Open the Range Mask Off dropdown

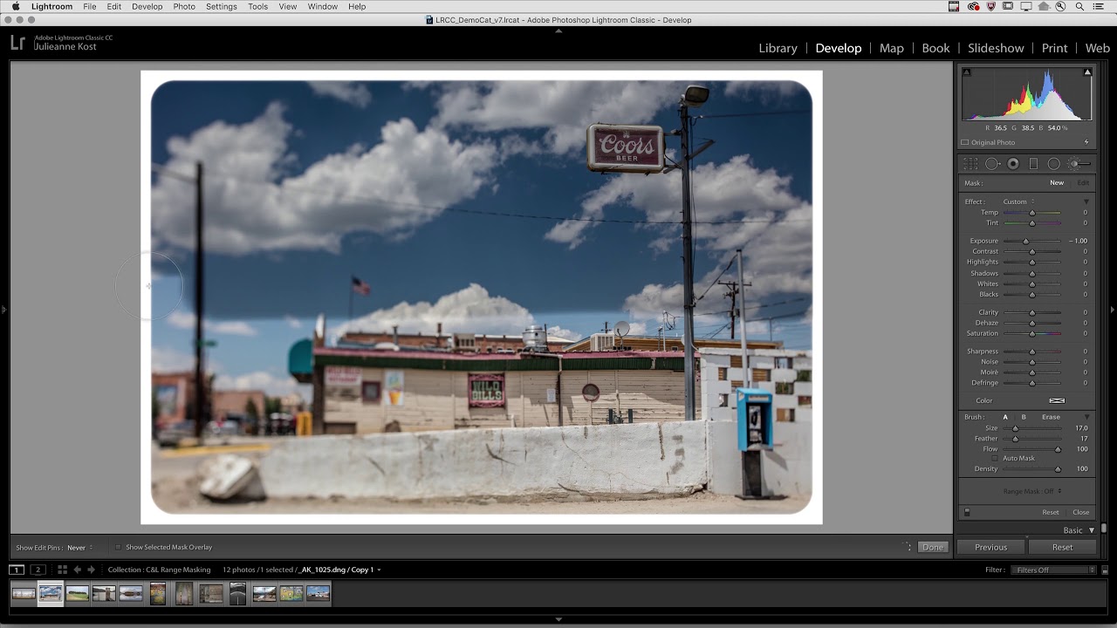click(x=1032, y=491)
